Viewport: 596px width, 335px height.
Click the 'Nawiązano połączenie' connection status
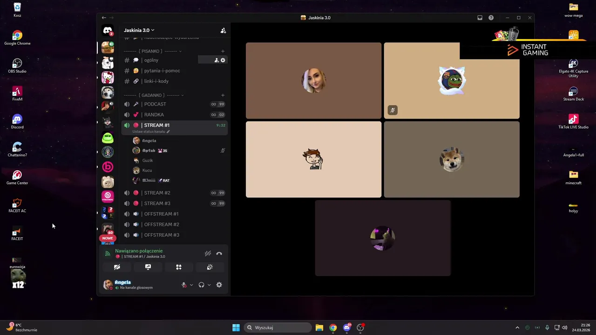139,251
